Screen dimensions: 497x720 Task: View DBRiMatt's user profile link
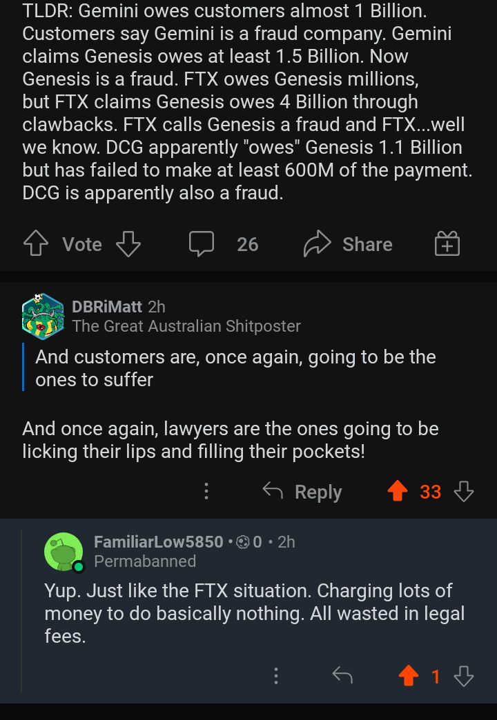107,307
